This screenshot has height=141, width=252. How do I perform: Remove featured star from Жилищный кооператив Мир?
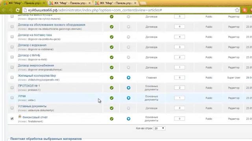128,78
